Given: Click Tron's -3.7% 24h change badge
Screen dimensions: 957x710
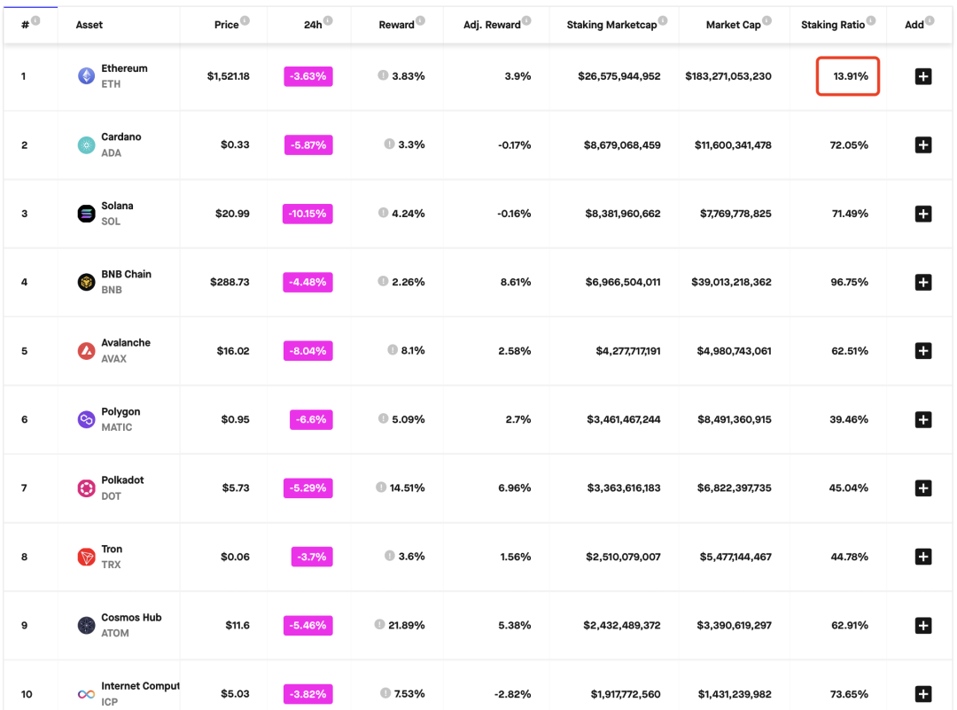Looking at the screenshot, I should (x=312, y=557).
